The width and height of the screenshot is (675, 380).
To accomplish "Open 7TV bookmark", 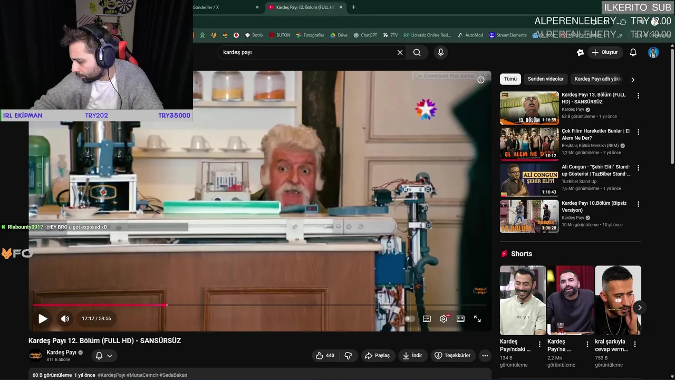I will tap(390, 35).
